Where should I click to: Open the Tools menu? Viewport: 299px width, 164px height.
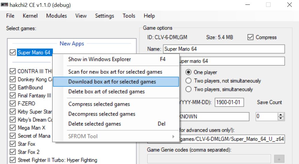[129, 16]
